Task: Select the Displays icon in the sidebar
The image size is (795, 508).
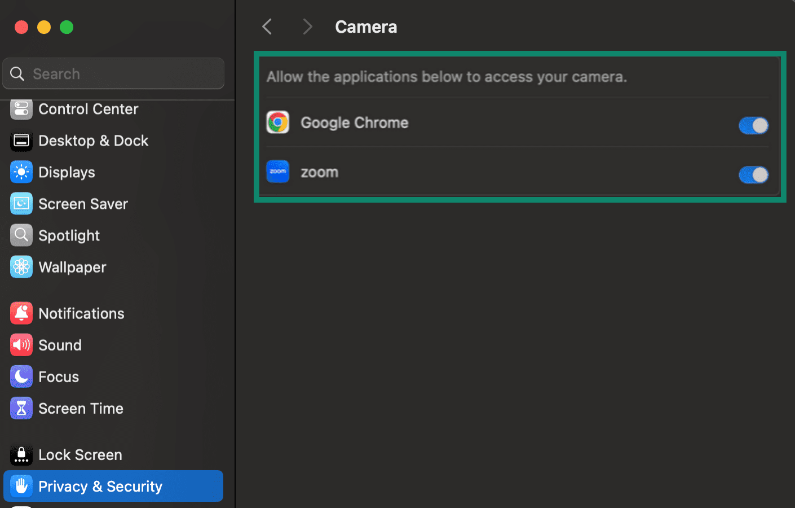Action: 21,172
